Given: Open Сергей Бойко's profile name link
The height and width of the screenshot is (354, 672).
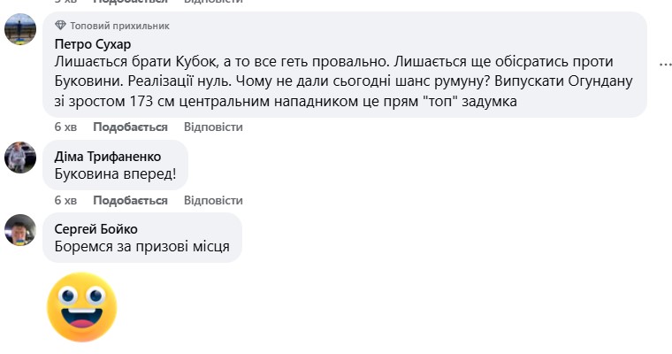Looking at the screenshot, I should [x=95, y=229].
